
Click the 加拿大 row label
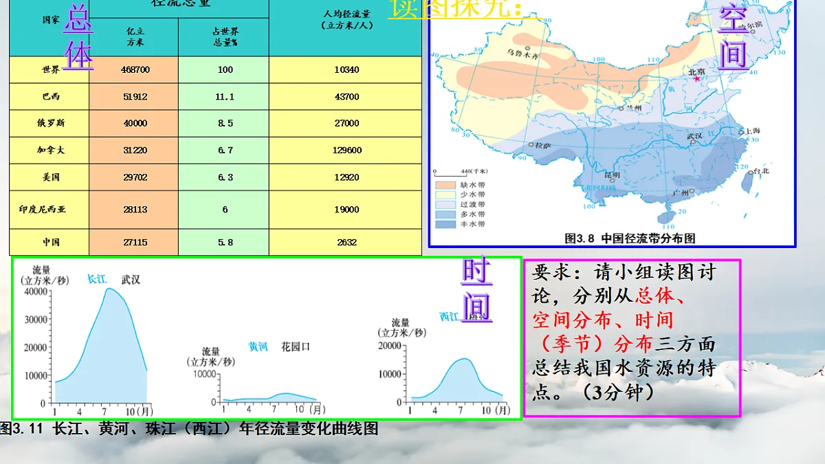click(x=49, y=150)
